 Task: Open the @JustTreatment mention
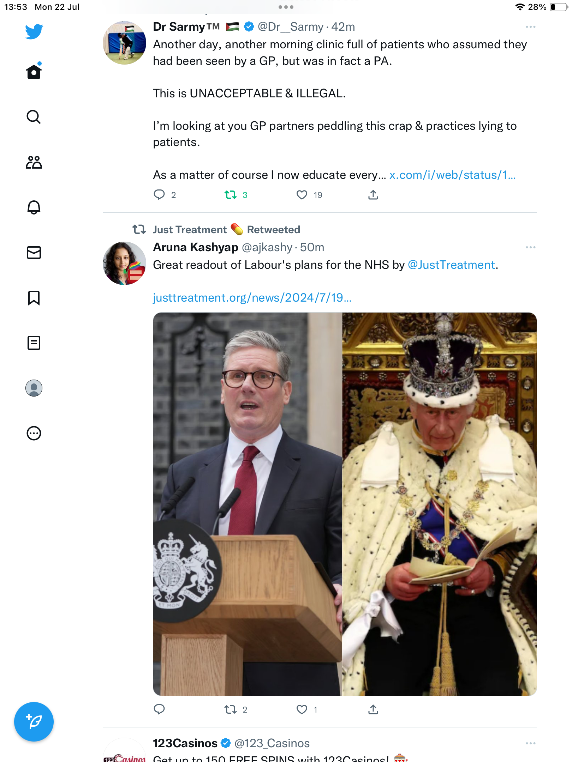pyautogui.click(x=451, y=265)
